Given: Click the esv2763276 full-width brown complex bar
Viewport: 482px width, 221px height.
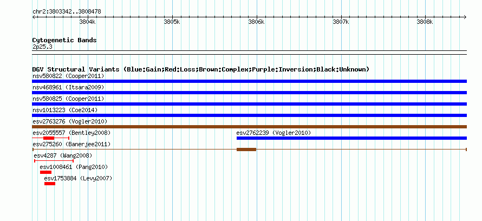Looking at the screenshot, I should pos(249,127).
